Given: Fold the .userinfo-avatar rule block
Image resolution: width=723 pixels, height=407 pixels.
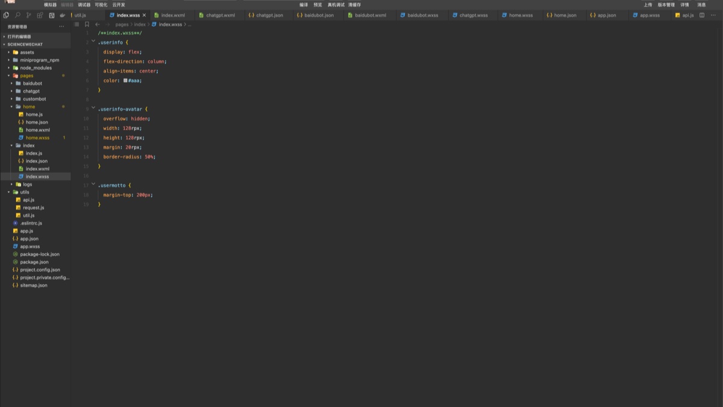Looking at the screenshot, I should pyautogui.click(x=93, y=108).
